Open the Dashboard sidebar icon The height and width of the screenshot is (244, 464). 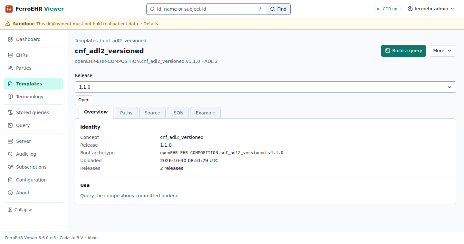click(x=10, y=39)
